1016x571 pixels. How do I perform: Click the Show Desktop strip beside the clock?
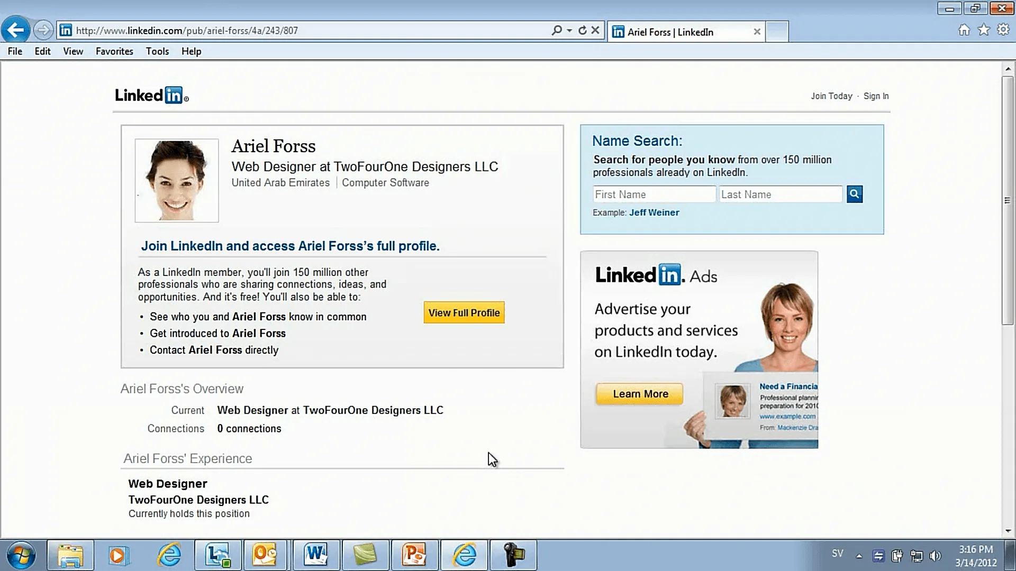1011,555
